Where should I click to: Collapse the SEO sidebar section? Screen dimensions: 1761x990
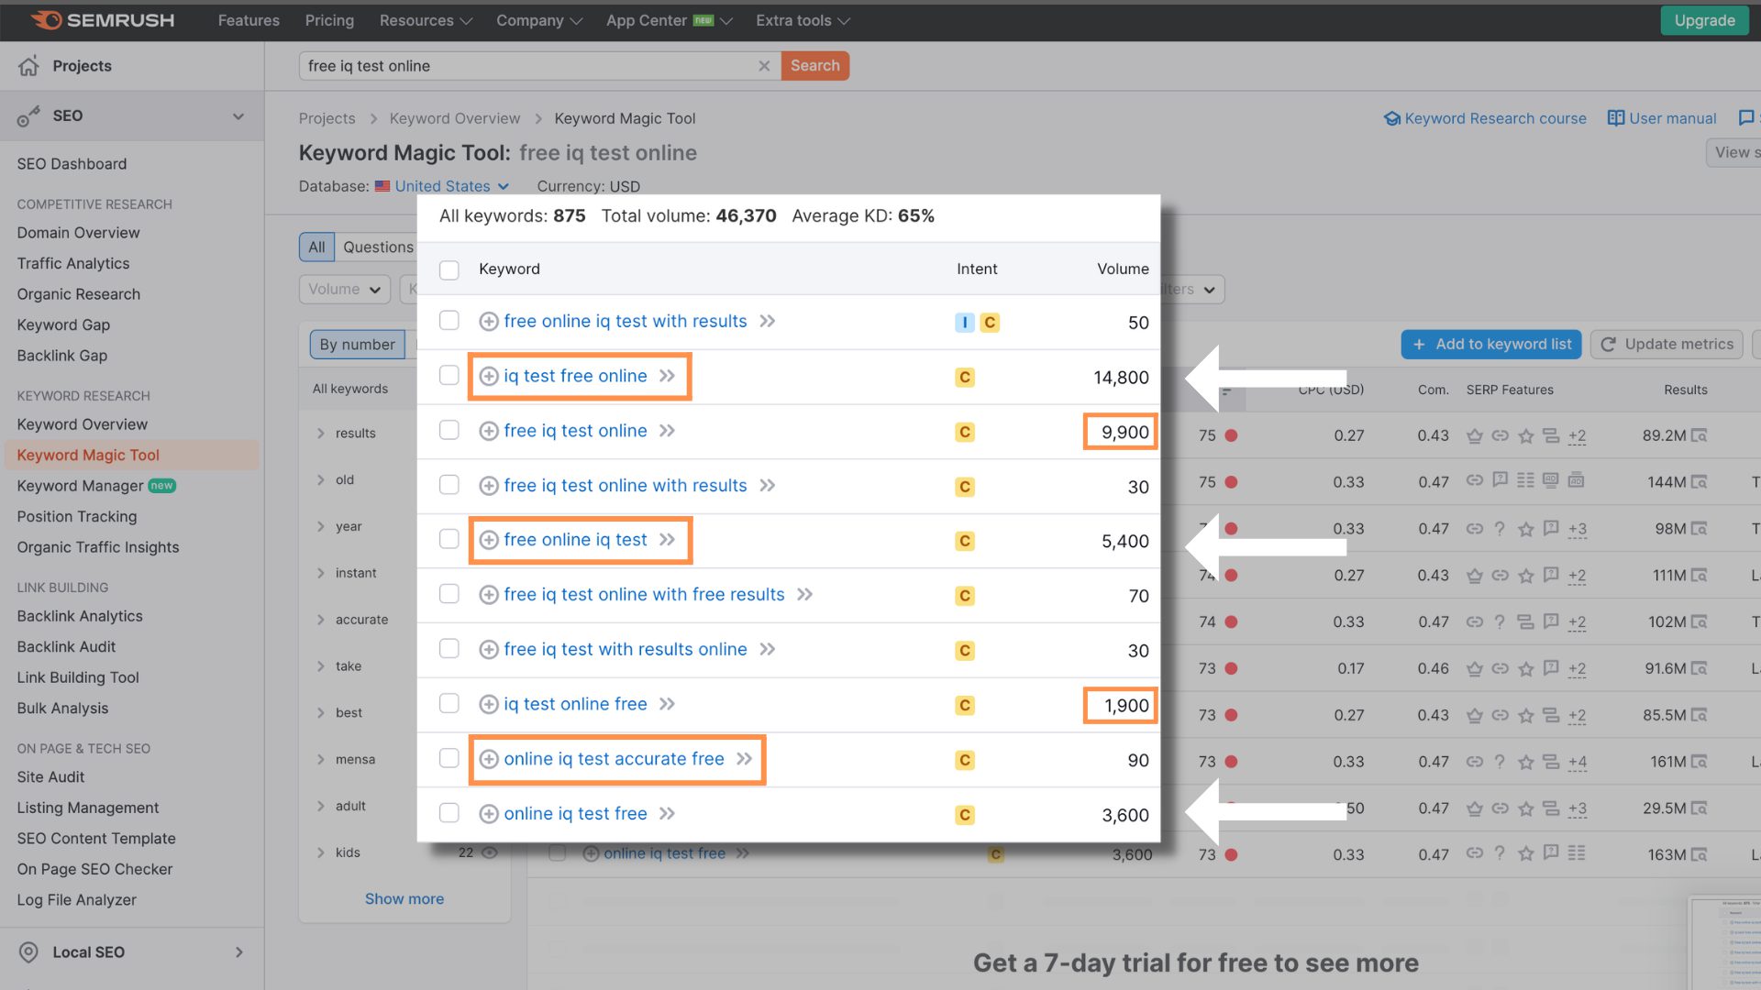(x=238, y=116)
